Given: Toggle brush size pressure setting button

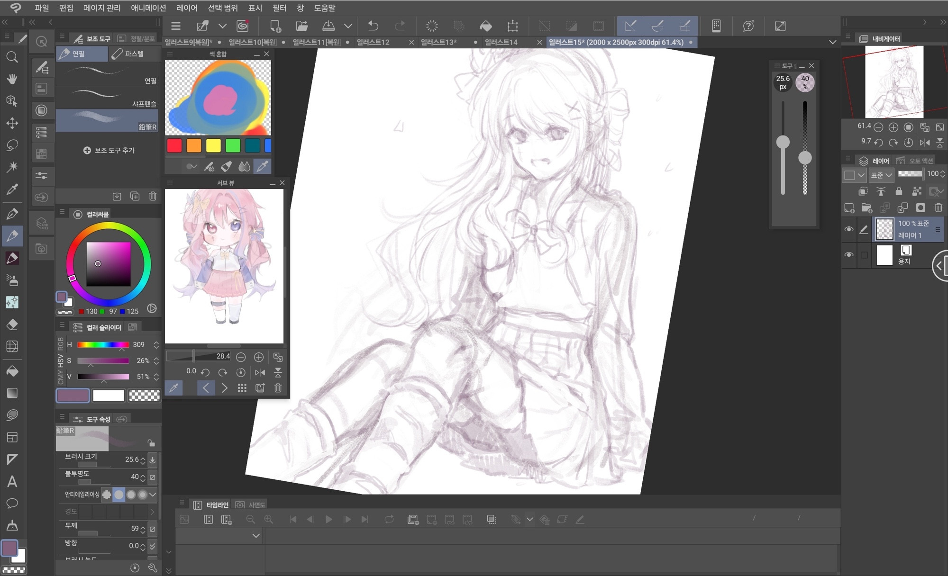Looking at the screenshot, I should (153, 459).
